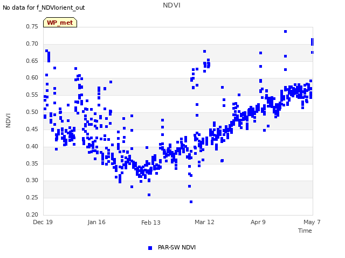
Task: Click the 0.75 y-axis value
Action: pyautogui.click(x=32, y=26)
